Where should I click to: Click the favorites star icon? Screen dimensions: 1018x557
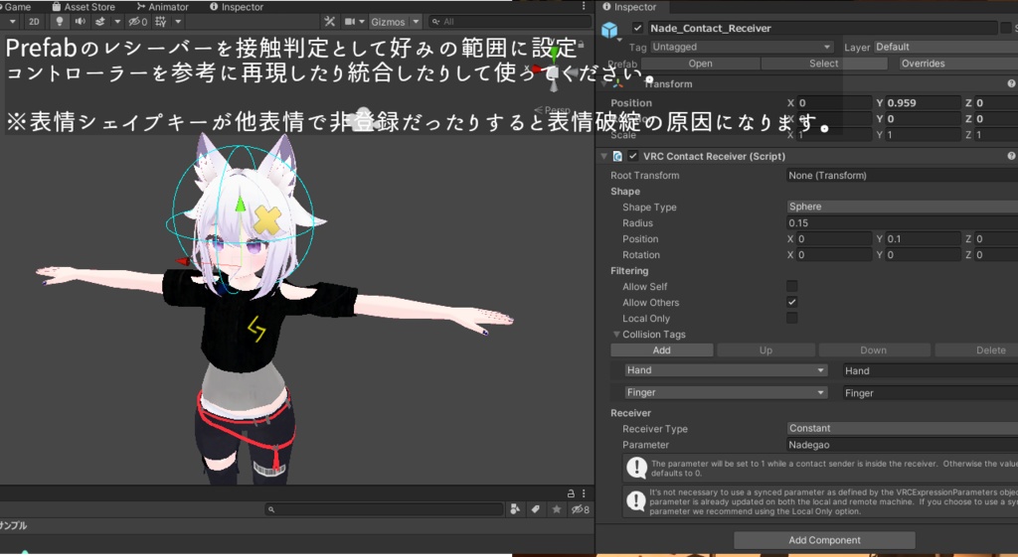point(557,509)
